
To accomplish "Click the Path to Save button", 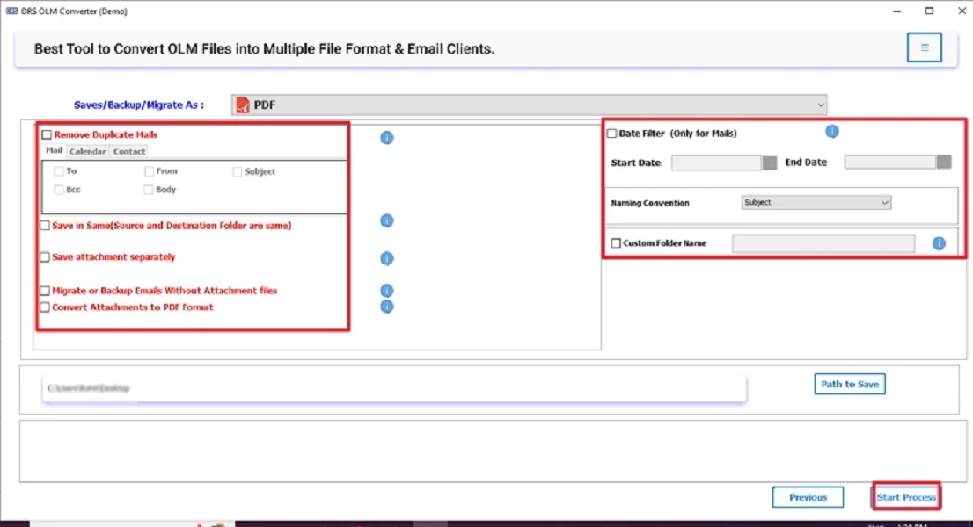I will coord(848,384).
